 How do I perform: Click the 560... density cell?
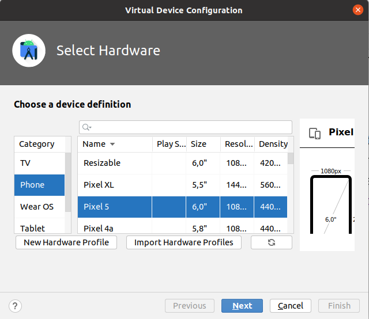[270, 185]
